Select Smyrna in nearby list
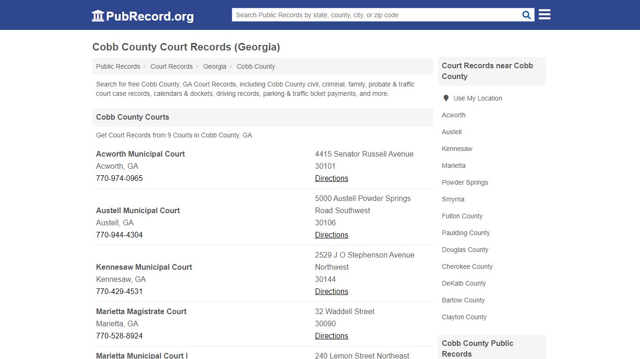 (453, 199)
